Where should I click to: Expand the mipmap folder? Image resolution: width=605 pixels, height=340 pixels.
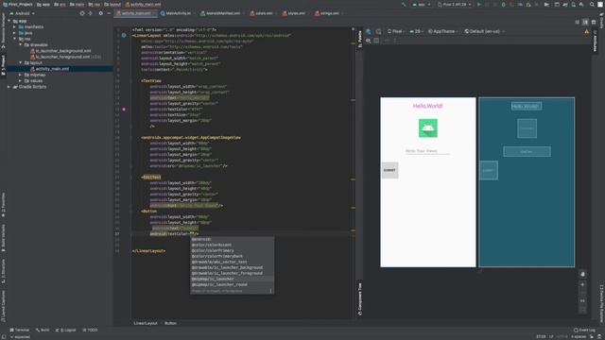(x=21, y=75)
